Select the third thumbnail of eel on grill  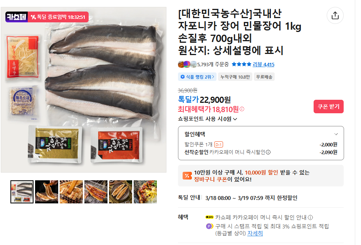pyautogui.click(x=71, y=192)
